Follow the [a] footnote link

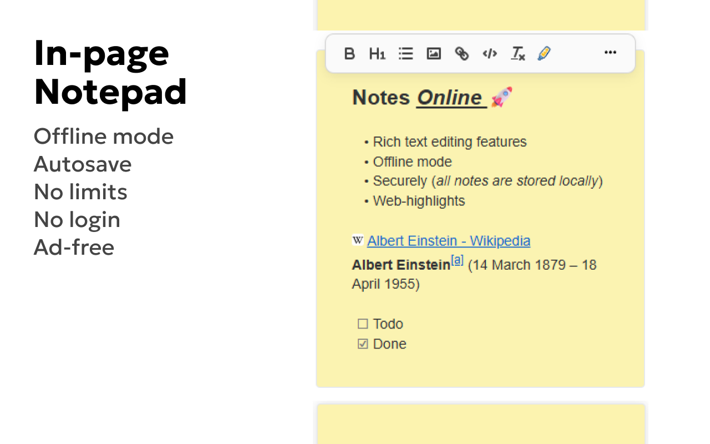pyautogui.click(x=457, y=260)
